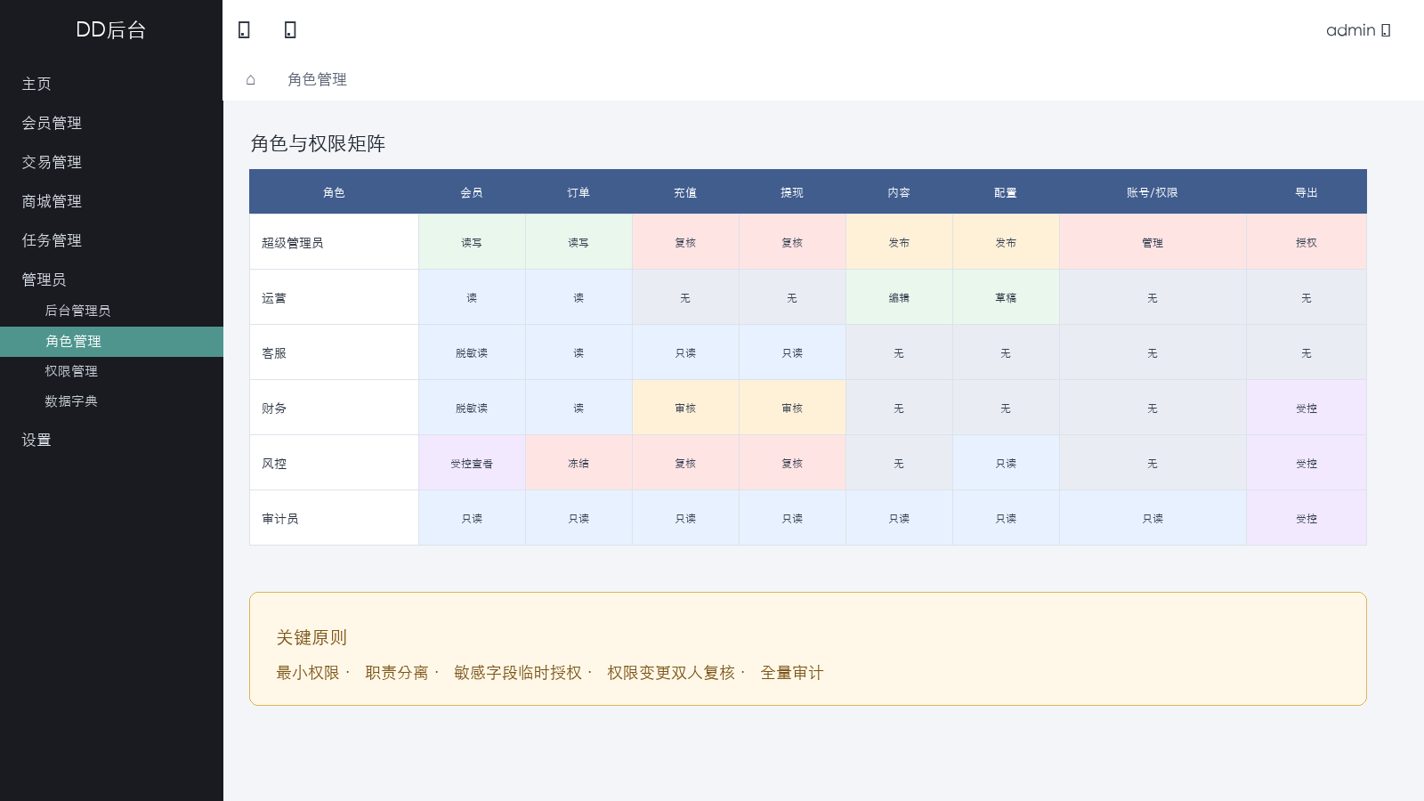
Task: Click the 关键原则 heading in notice box
Action: (311, 637)
